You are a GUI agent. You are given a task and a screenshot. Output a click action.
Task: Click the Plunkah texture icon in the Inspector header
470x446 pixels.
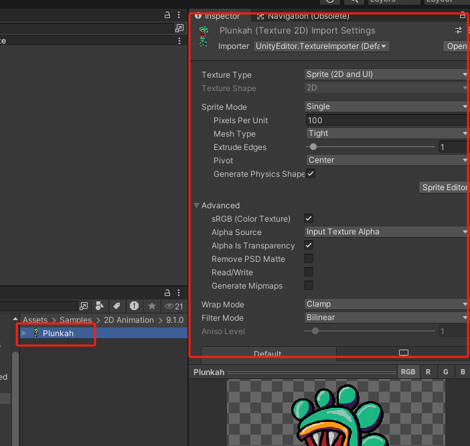click(x=204, y=36)
